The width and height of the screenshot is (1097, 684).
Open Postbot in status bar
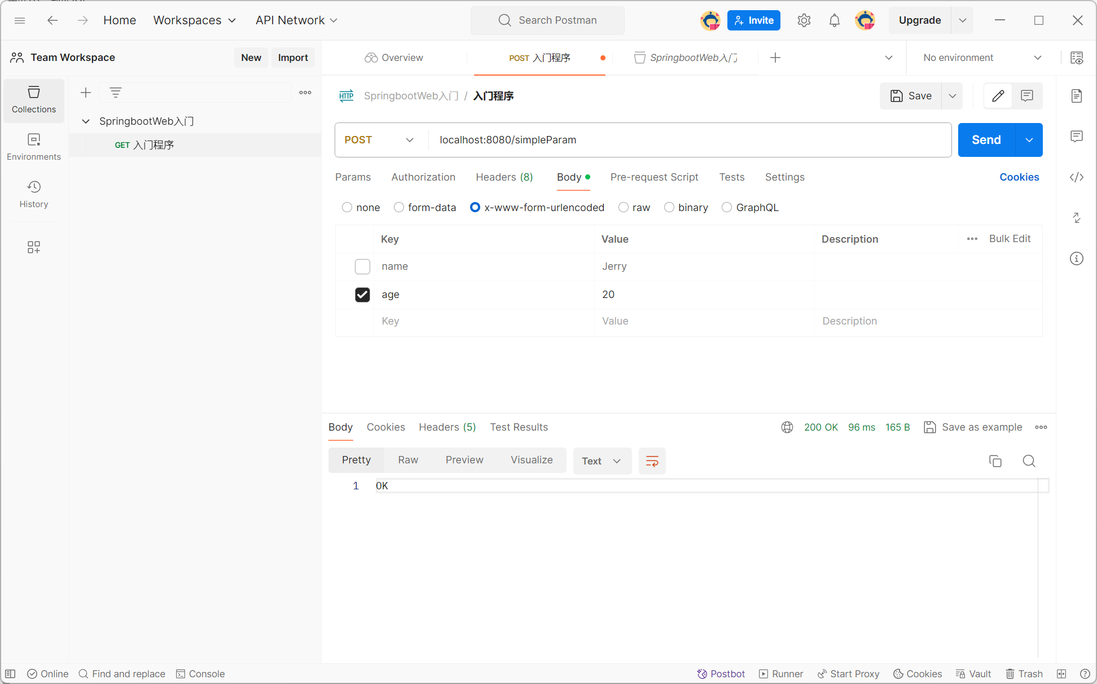(x=721, y=674)
